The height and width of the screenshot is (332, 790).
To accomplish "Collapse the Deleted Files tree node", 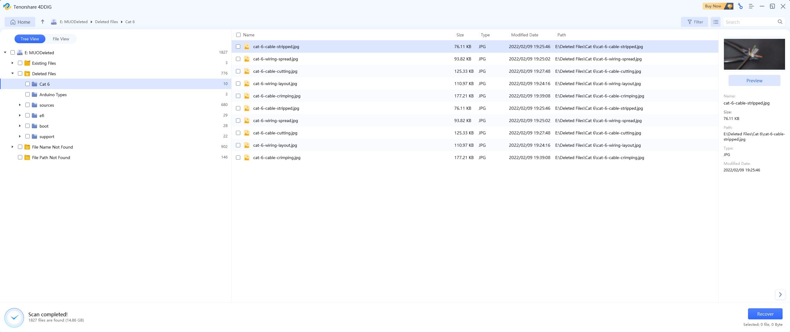I will tap(13, 73).
